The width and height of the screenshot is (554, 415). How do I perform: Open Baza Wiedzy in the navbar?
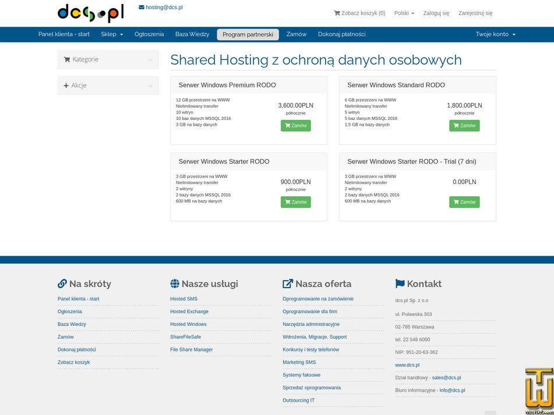coord(192,34)
